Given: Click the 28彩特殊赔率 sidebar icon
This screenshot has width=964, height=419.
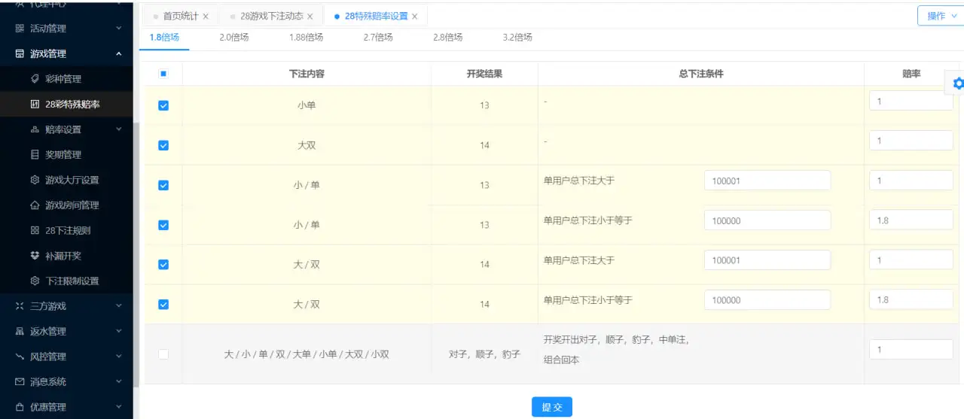Looking at the screenshot, I should pos(35,105).
